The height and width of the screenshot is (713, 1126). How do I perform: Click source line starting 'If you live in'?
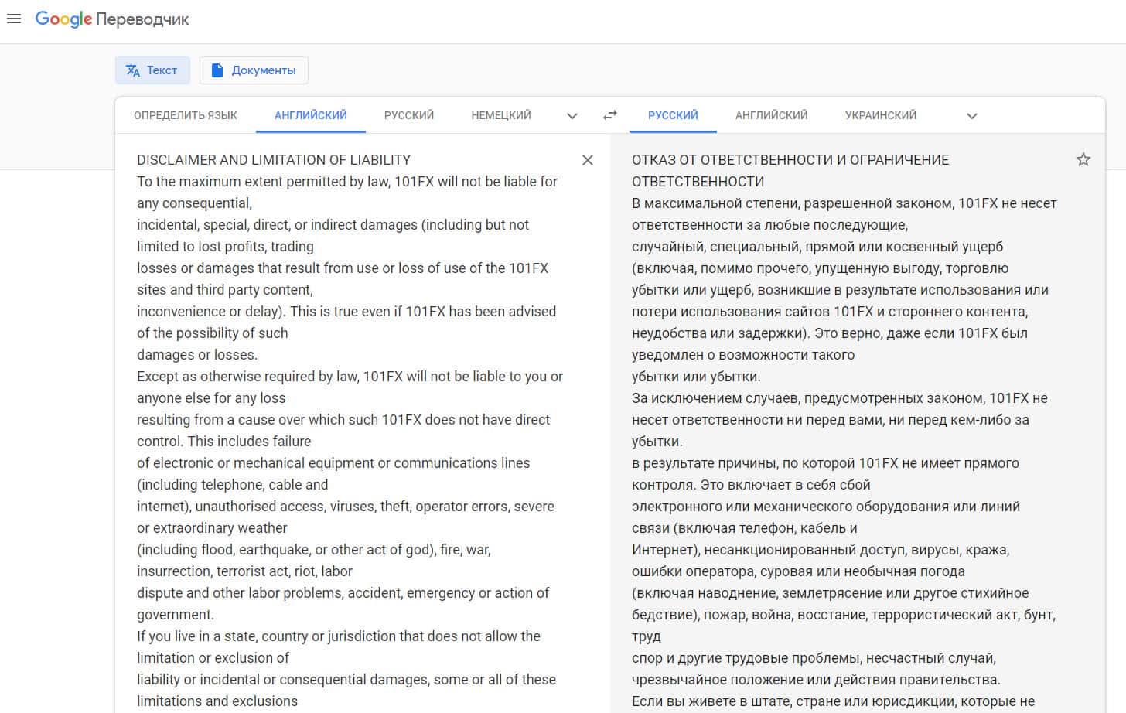[x=338, y=636]
